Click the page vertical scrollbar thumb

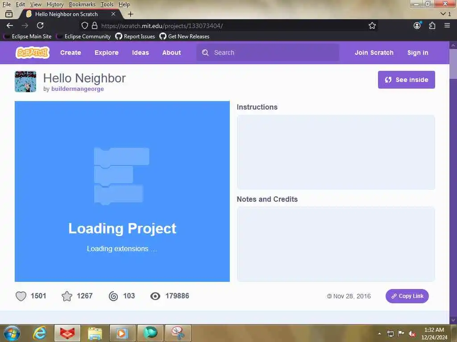[453, 64]
